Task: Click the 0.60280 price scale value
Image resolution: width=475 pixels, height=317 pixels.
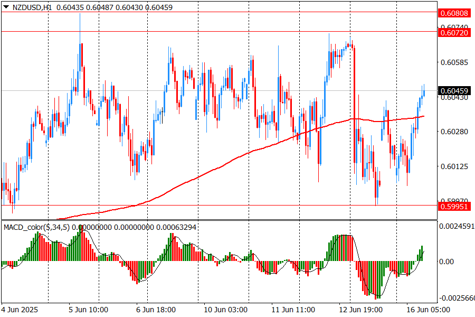Action: pos(453,131)
